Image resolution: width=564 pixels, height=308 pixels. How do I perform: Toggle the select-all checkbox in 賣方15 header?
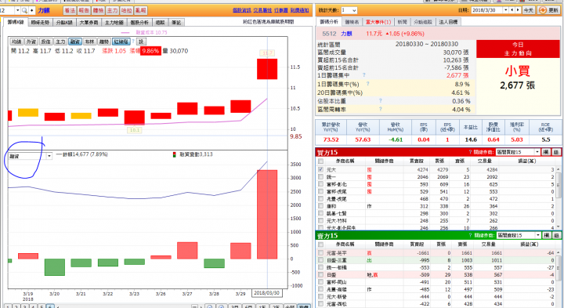320,245
